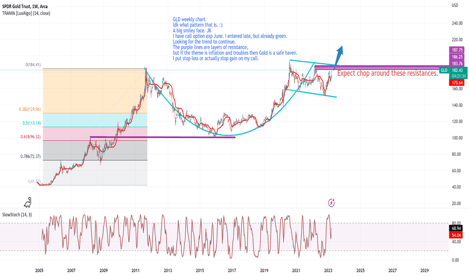Viewport: 469px width, 276px height.
Task: Click the 182.43 current price label
Action: pyautogui.click(x=457, y=70)
